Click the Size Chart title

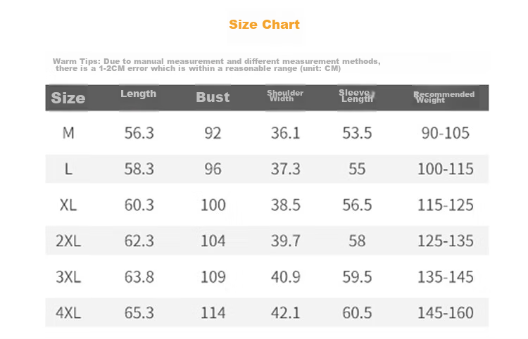pos(264,25)
